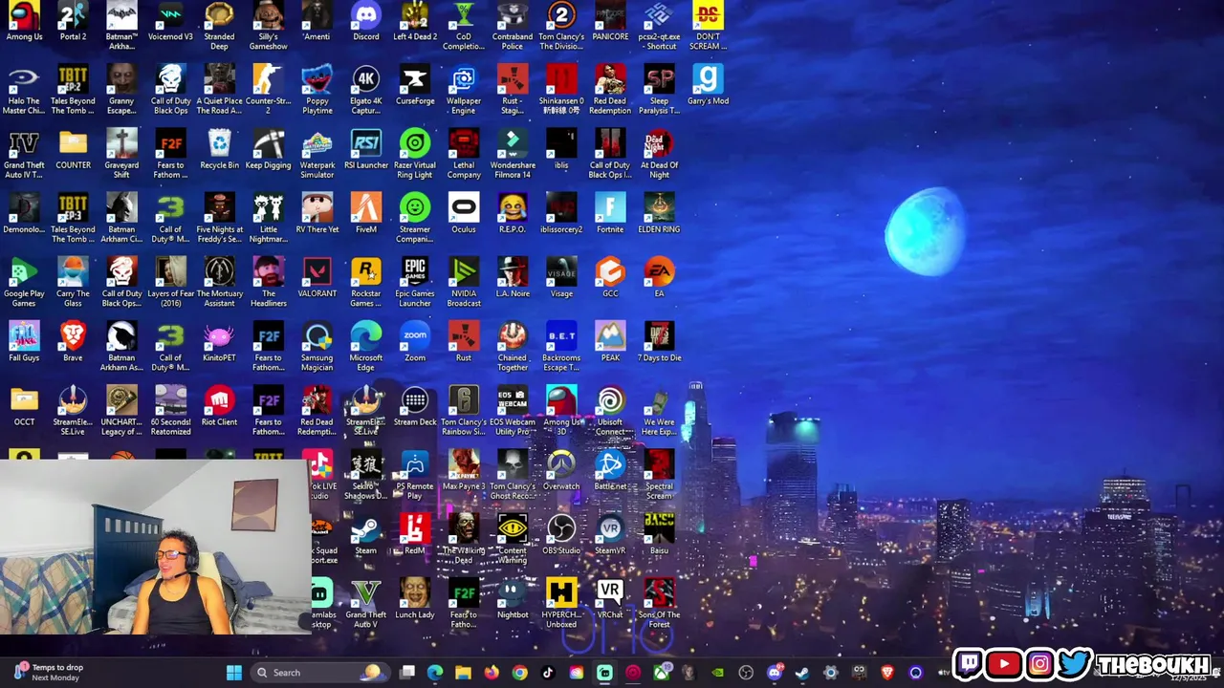Open the Epic Games Launcher icon
Viewport: 1224px width, 688px height.
pyautogui.click(x=415, y=281)
